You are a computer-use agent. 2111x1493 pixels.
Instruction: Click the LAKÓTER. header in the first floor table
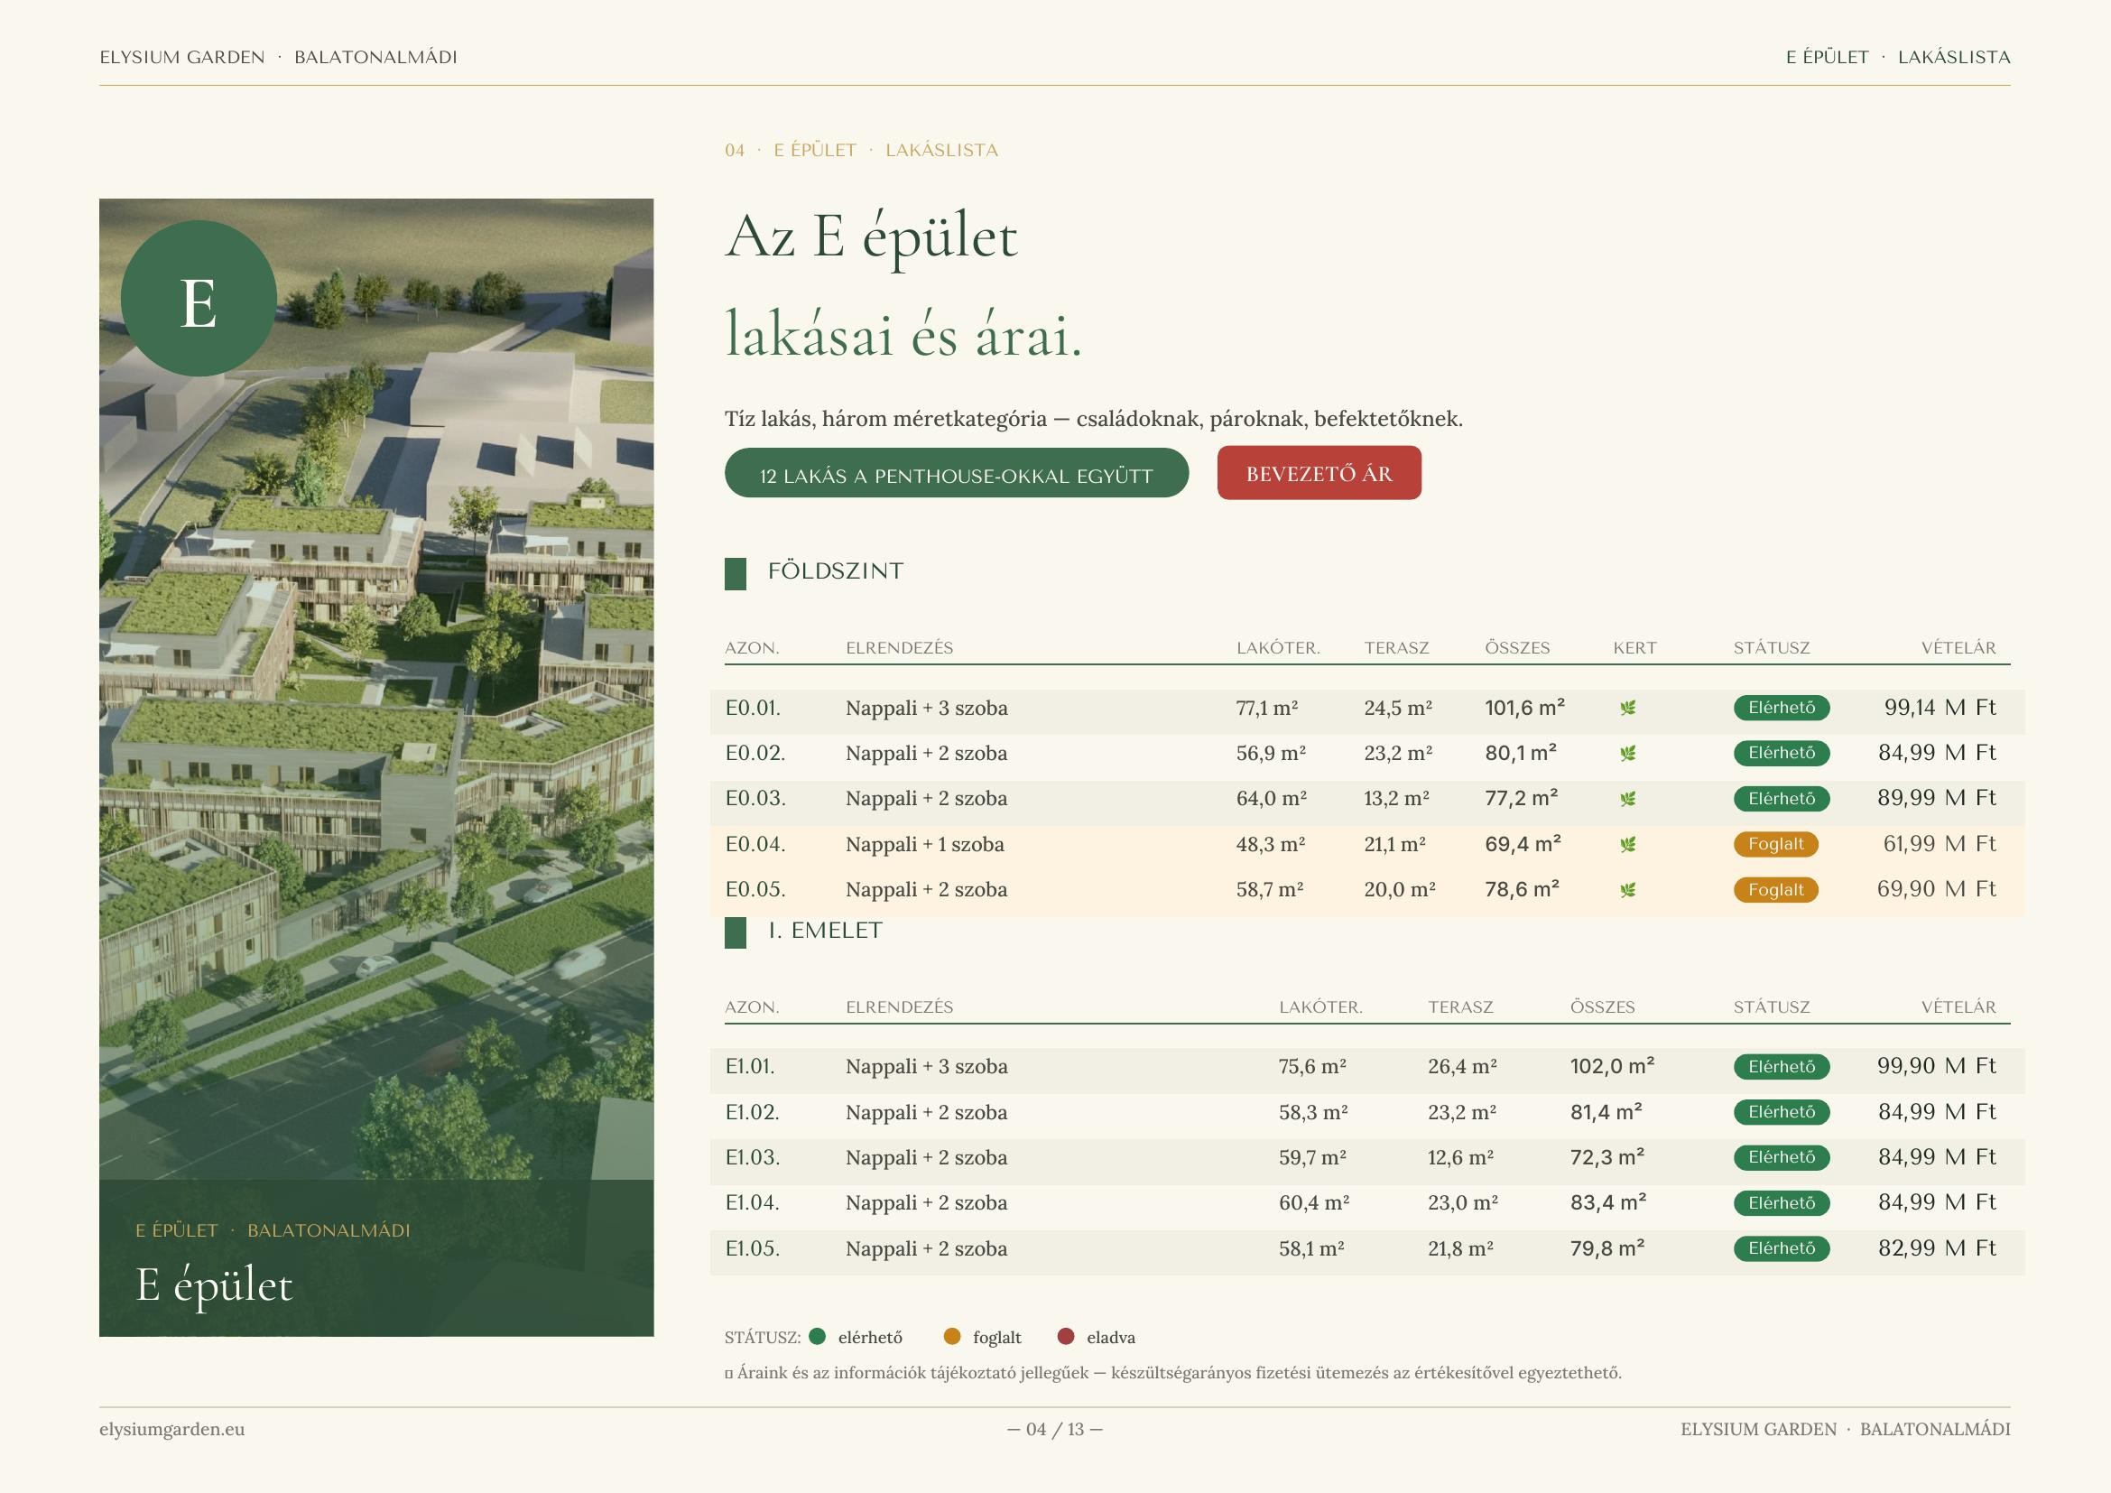(1320, 1006)
